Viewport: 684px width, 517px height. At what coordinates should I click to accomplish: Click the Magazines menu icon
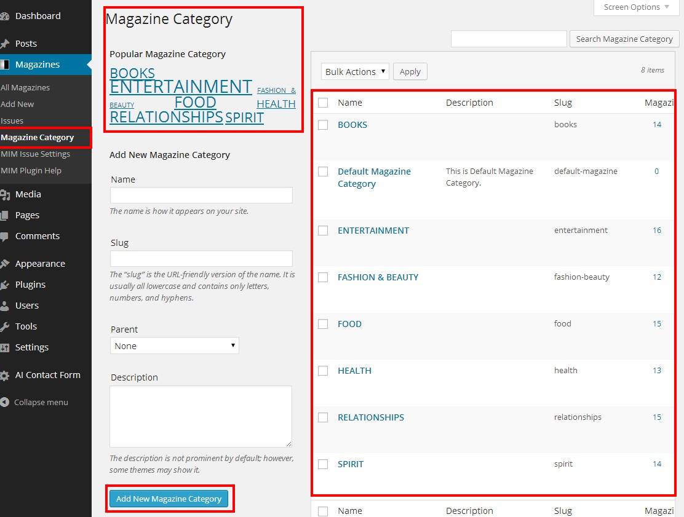pyautogui.click(x=4, y=65)
